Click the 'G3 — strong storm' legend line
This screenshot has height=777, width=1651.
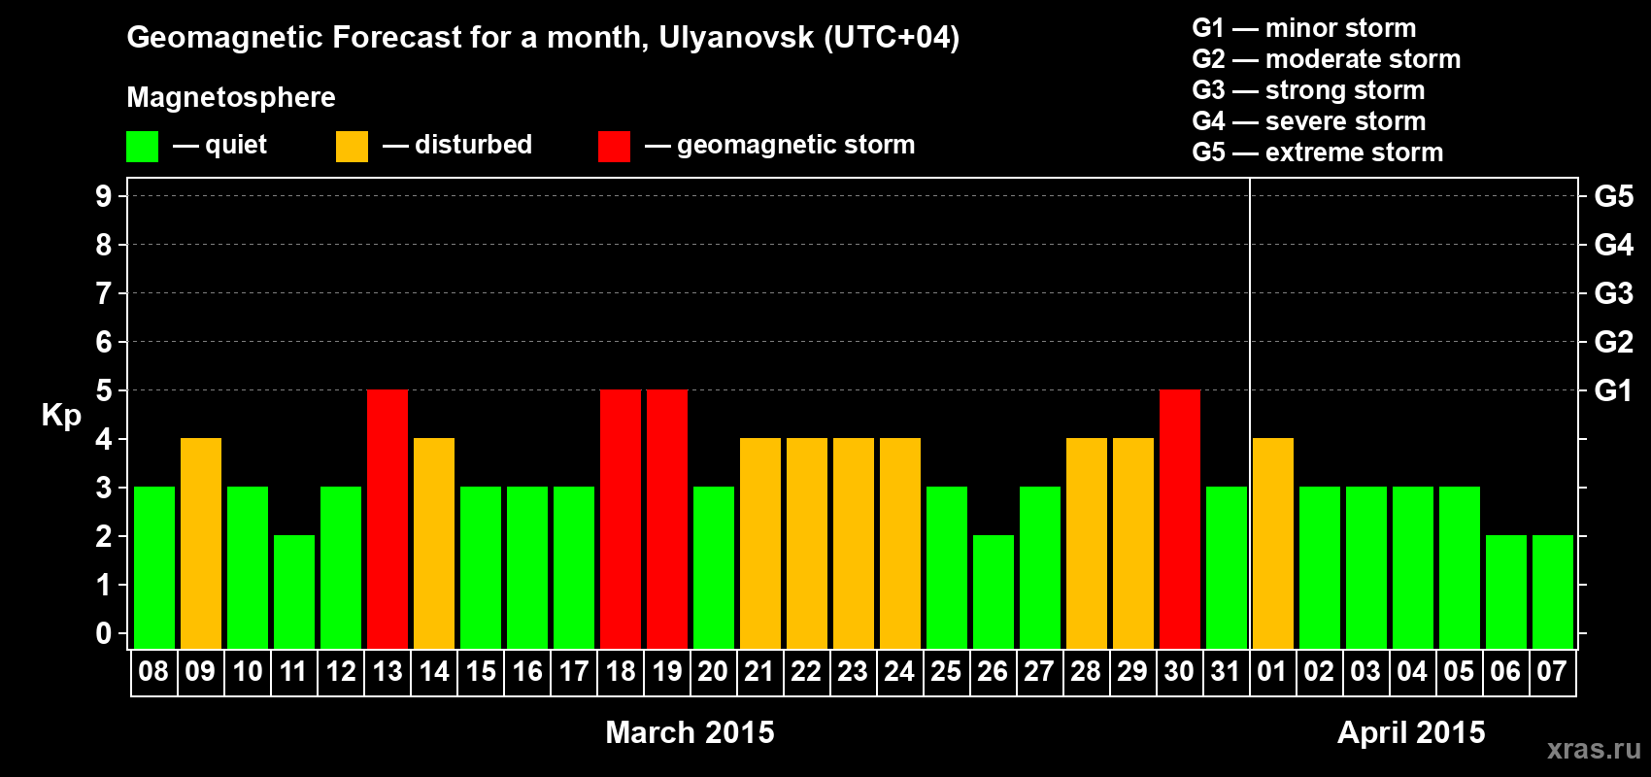click(1308, 90)
